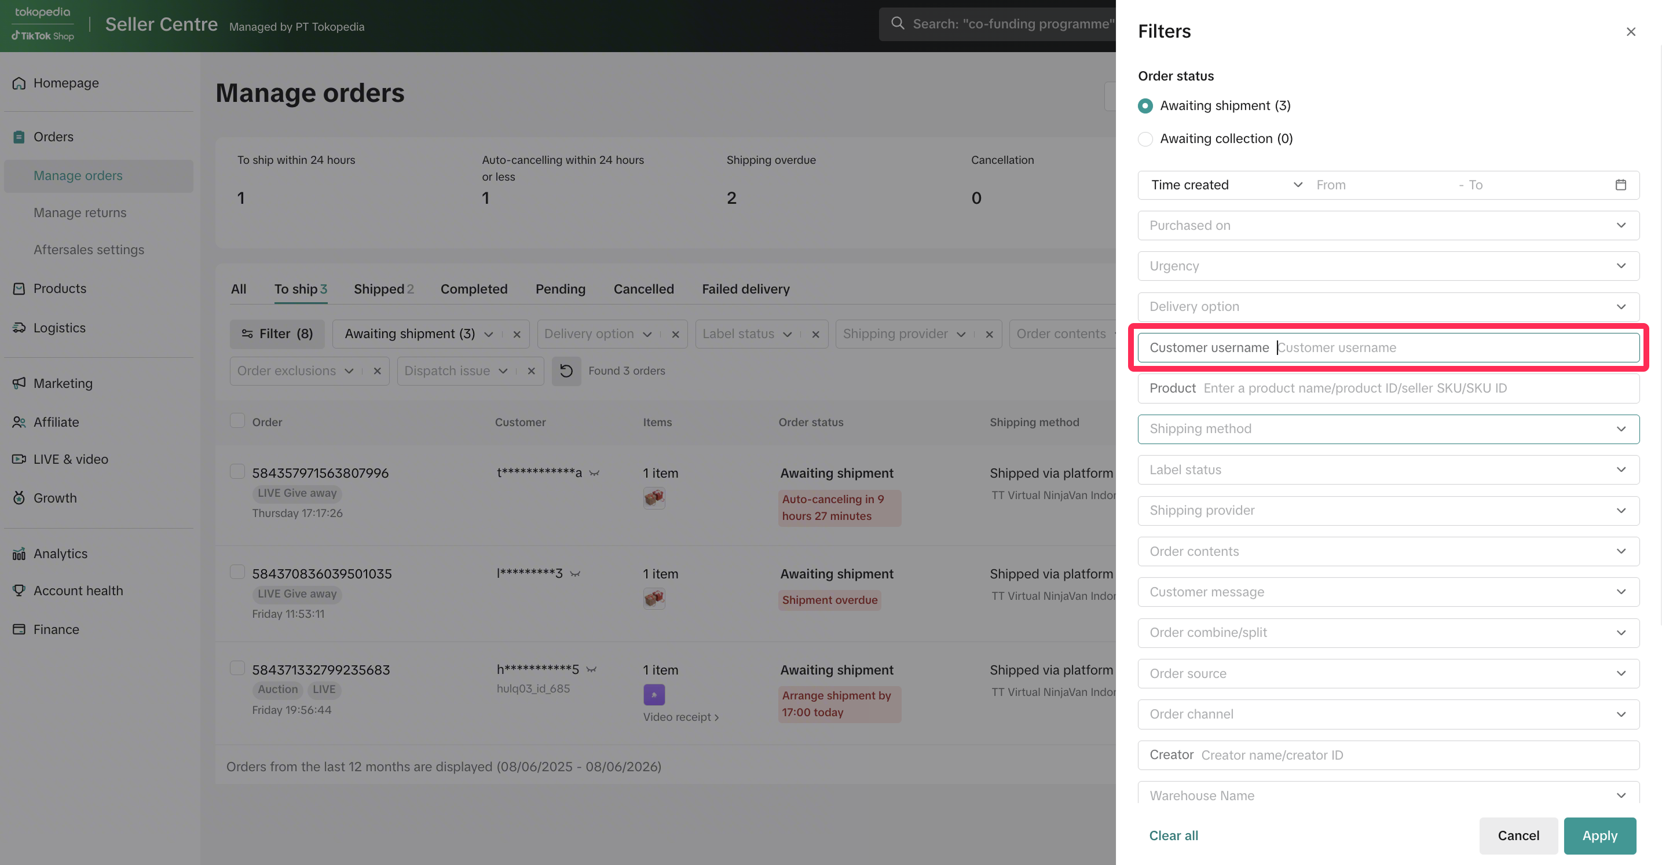Open the calendar icon in Time created
The width and height of the screenshot is (1662, 865).
pos(1620,185)
